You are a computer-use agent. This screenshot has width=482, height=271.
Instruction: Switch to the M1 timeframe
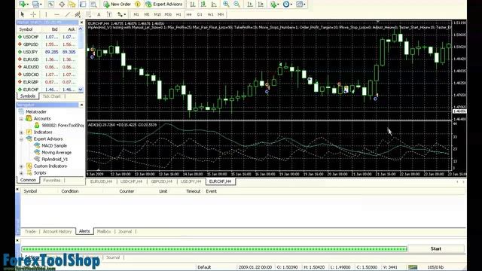tap(136, 14)
